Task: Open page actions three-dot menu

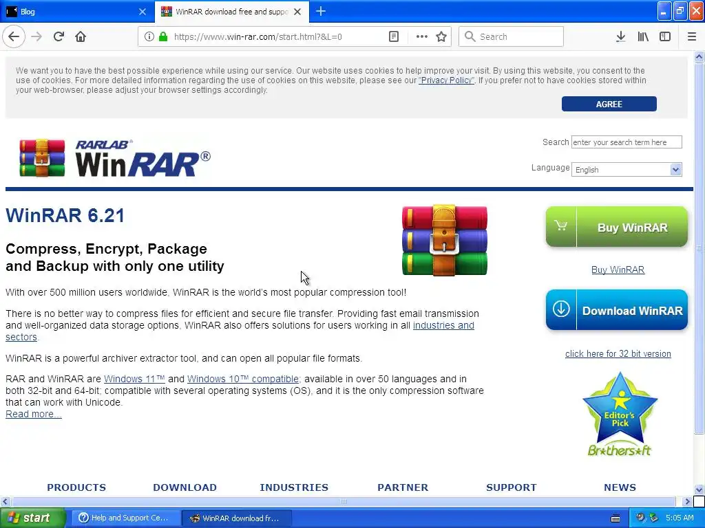Action: click(422, 36)
